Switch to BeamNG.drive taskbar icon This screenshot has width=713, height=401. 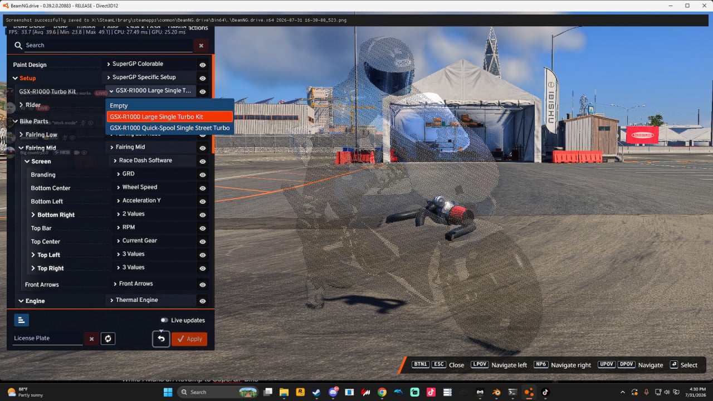529,392
